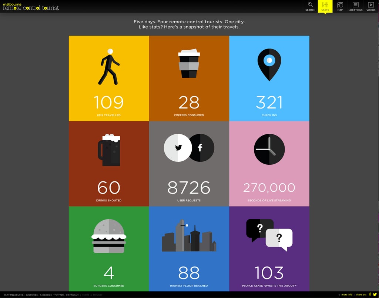The height and width of the screenshot is (298, 379).
Task: Click the Twitter bird circle icon
Action: click(178, 148)
